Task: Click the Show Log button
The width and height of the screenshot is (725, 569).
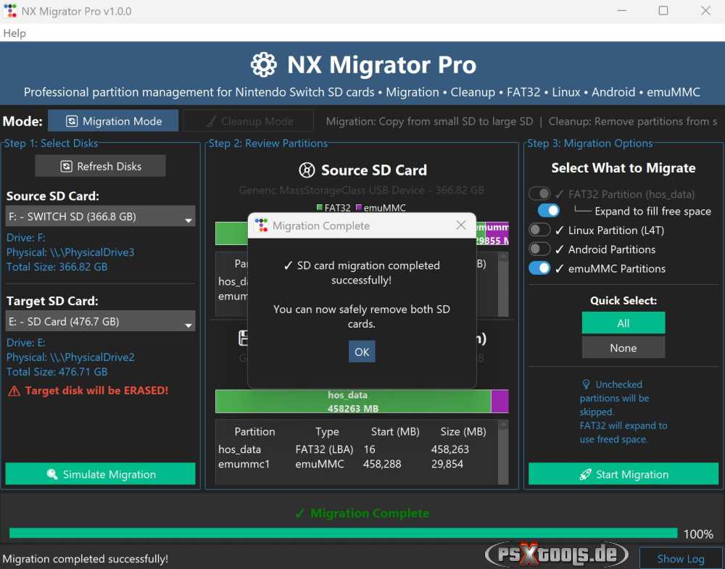Action: [x=680, y=558]
